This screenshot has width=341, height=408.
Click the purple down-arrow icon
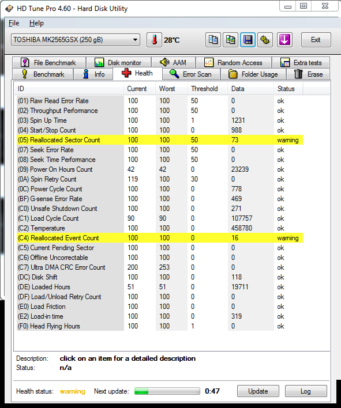(284, 40)
